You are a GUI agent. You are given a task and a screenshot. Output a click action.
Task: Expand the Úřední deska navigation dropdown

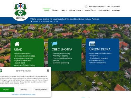[x=76, y=10]
